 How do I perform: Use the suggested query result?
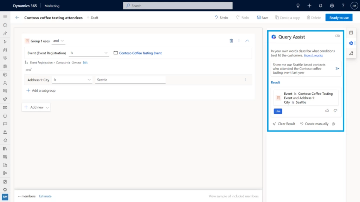278,111
